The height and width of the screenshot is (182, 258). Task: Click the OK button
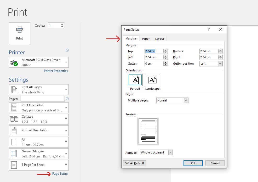pyautogui.click(x=193, y=163)
